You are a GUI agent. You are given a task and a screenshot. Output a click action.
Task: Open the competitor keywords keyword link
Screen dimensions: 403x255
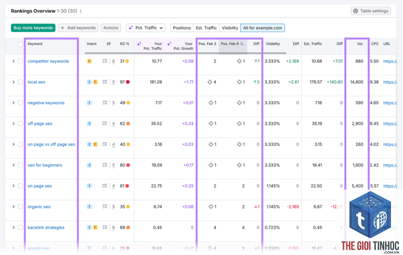(x=48, y=61)
